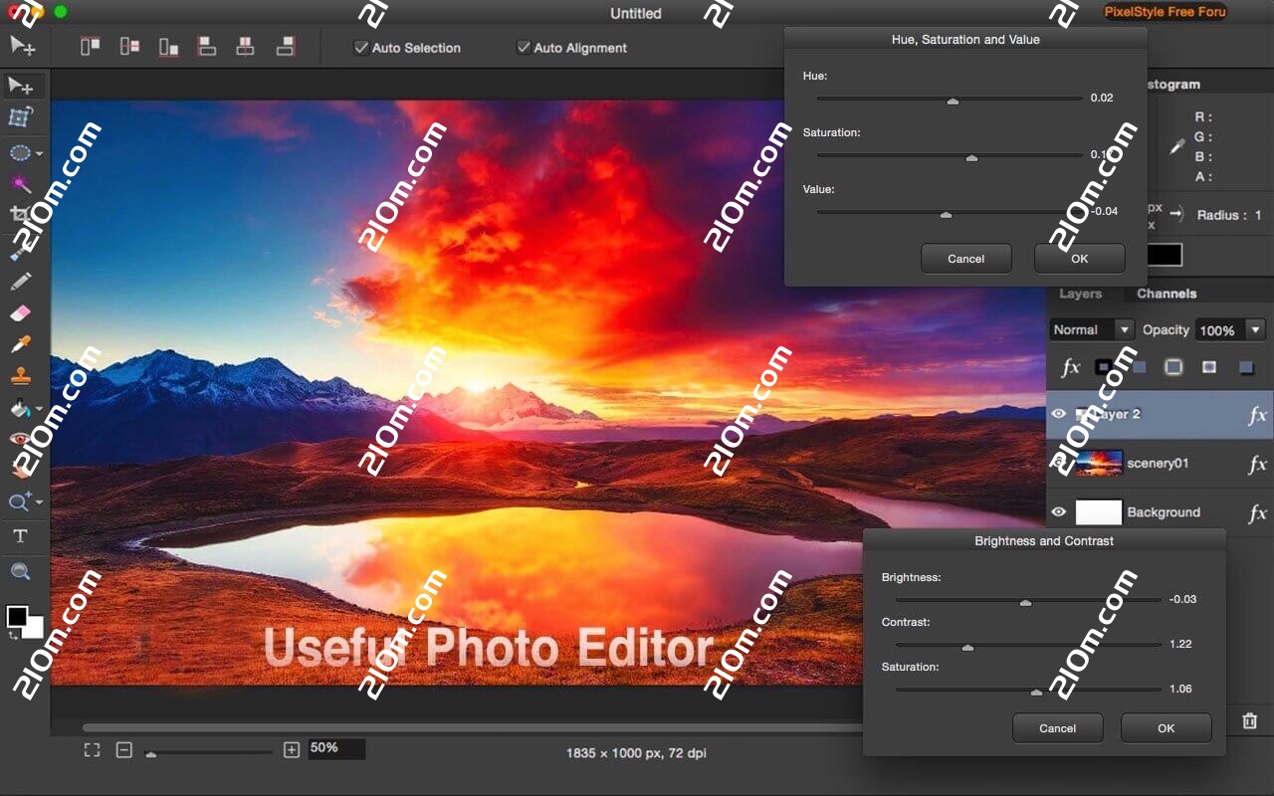
Task: Click the fx icon above the layer list
Action: point(1071,367)
